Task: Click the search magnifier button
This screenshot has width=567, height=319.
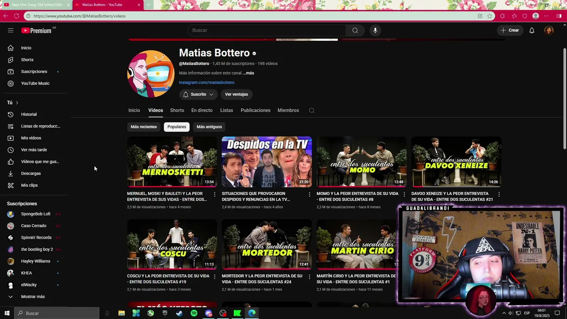Action: point(355,30)
